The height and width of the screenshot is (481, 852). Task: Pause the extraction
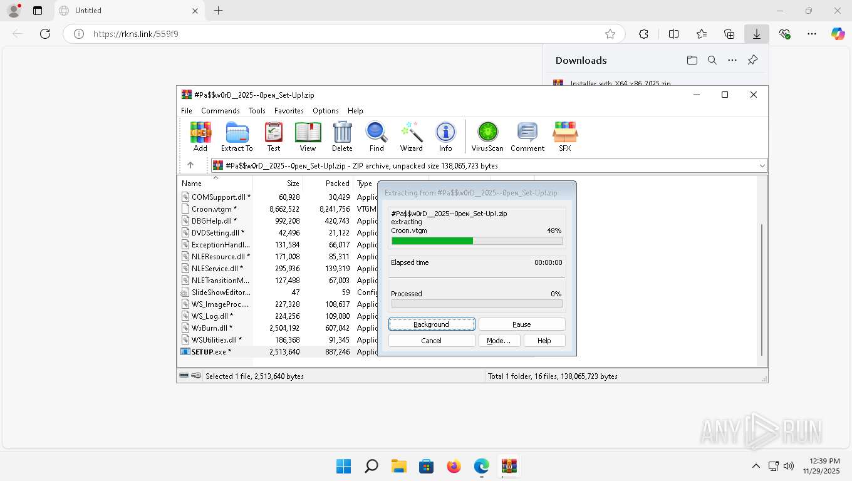click(x=522, y=324)
